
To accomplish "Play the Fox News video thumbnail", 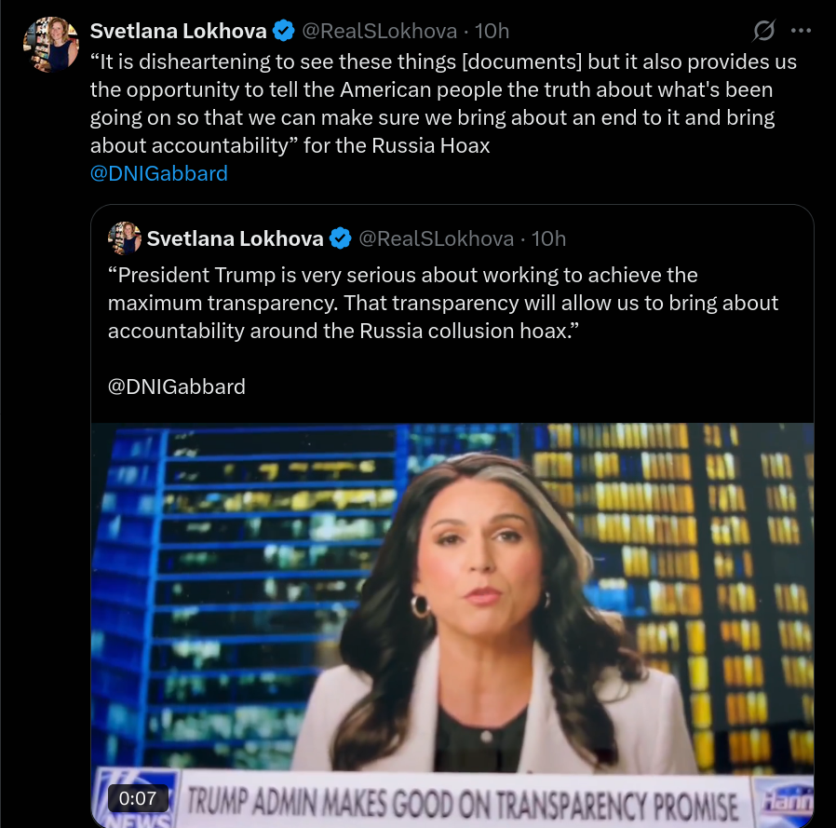I will pyautogui.click(x=452, y=625).
